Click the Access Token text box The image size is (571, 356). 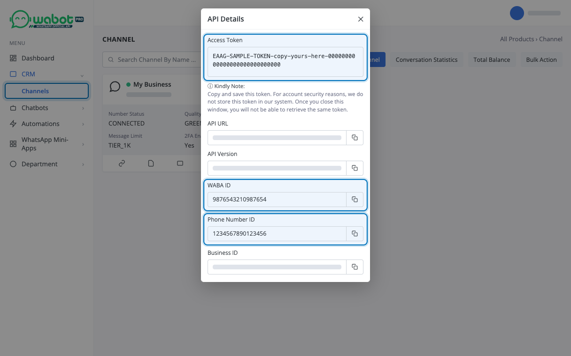[x=285, y=62]
